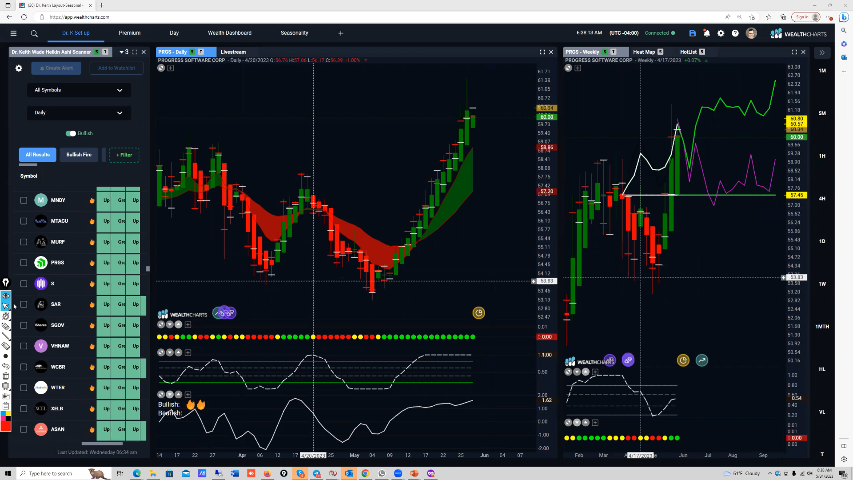The image size is (853, 480).
Task: Pick the yellow color swatch
Action: (8, 414)
